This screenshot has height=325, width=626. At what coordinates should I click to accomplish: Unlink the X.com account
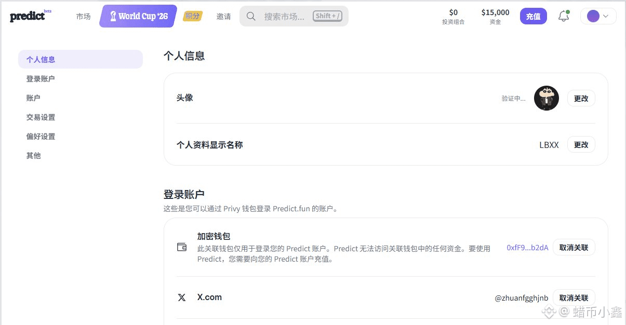point(574,297)
